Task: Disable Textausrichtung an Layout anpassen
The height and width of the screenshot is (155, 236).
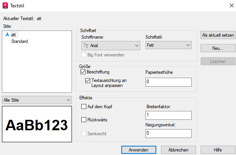Action: [87, 81]
